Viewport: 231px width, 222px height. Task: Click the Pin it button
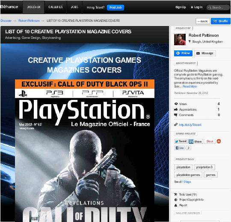point(210,141)
